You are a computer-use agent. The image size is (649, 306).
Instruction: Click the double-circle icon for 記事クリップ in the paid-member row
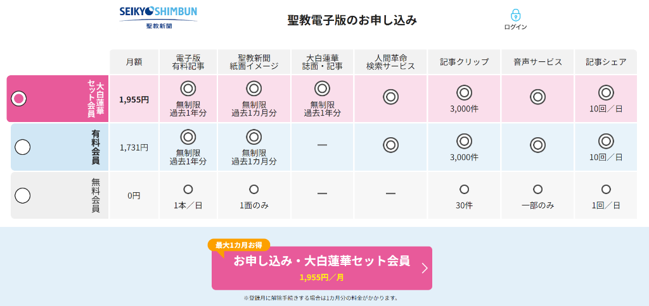coord(464,141)
